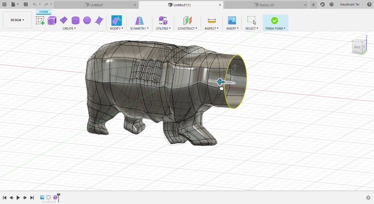Close the first Untitled* tab
This screenshot has height=204, width=374.
pyautogui.click(x=135, y=5)
